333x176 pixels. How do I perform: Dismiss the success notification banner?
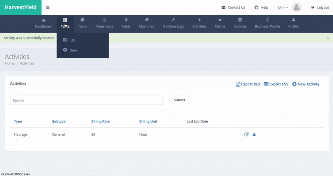point(328,38)
